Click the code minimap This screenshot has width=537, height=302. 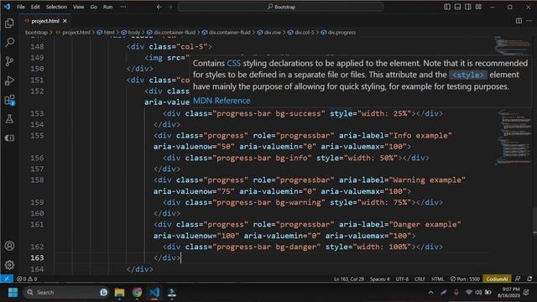tap(513, 101)
